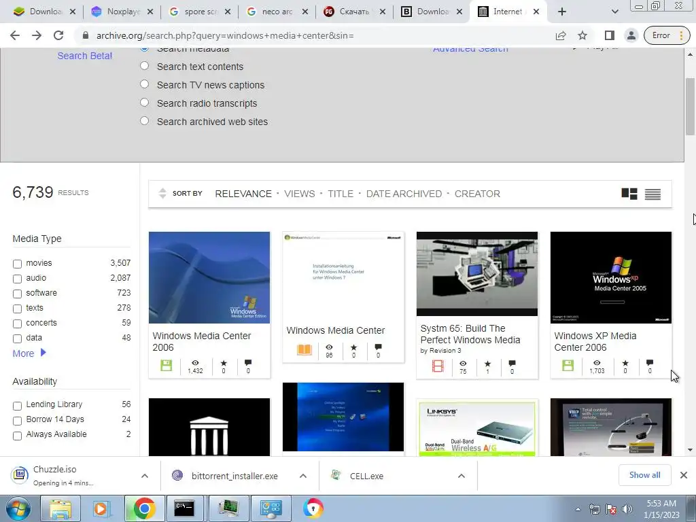The image size is (696, 522).
Task: Reload the archive.org page
Action: click(58, 35)
